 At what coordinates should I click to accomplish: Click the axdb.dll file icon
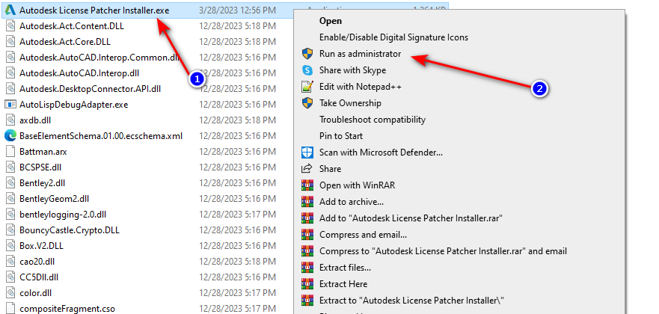[x=10, y=120]
